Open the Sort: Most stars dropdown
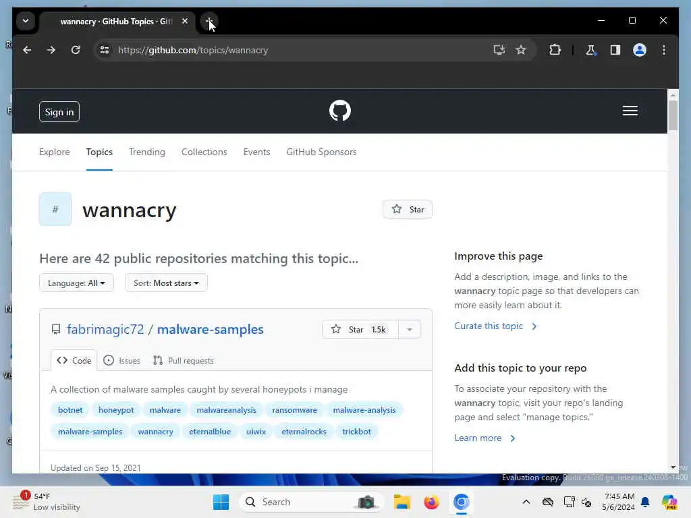The image size is (691, 518). tap(166, 283)
